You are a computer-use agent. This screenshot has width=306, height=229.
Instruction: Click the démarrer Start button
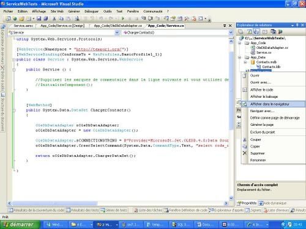[20, 225]
